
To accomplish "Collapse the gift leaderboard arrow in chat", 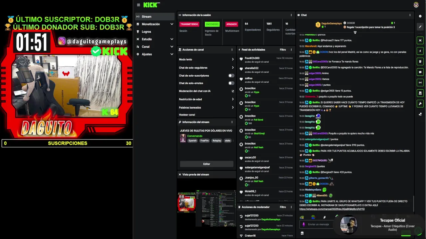I will [x=355, y=32].
